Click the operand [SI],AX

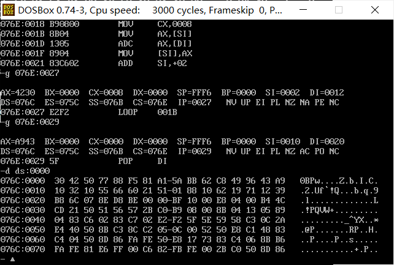175,53
